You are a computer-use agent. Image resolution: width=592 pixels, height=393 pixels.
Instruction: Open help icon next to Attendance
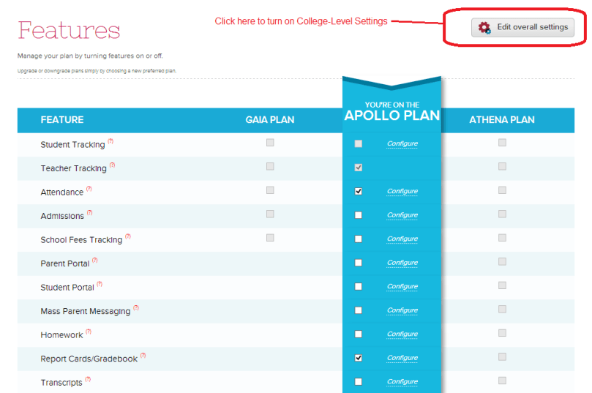point(89,189)
